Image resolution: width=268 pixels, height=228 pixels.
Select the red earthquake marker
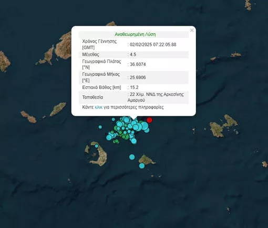point(149,120)
